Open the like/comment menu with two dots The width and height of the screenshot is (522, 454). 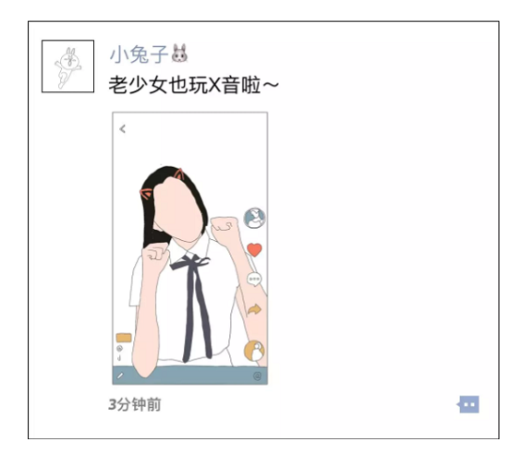point(468,404)
